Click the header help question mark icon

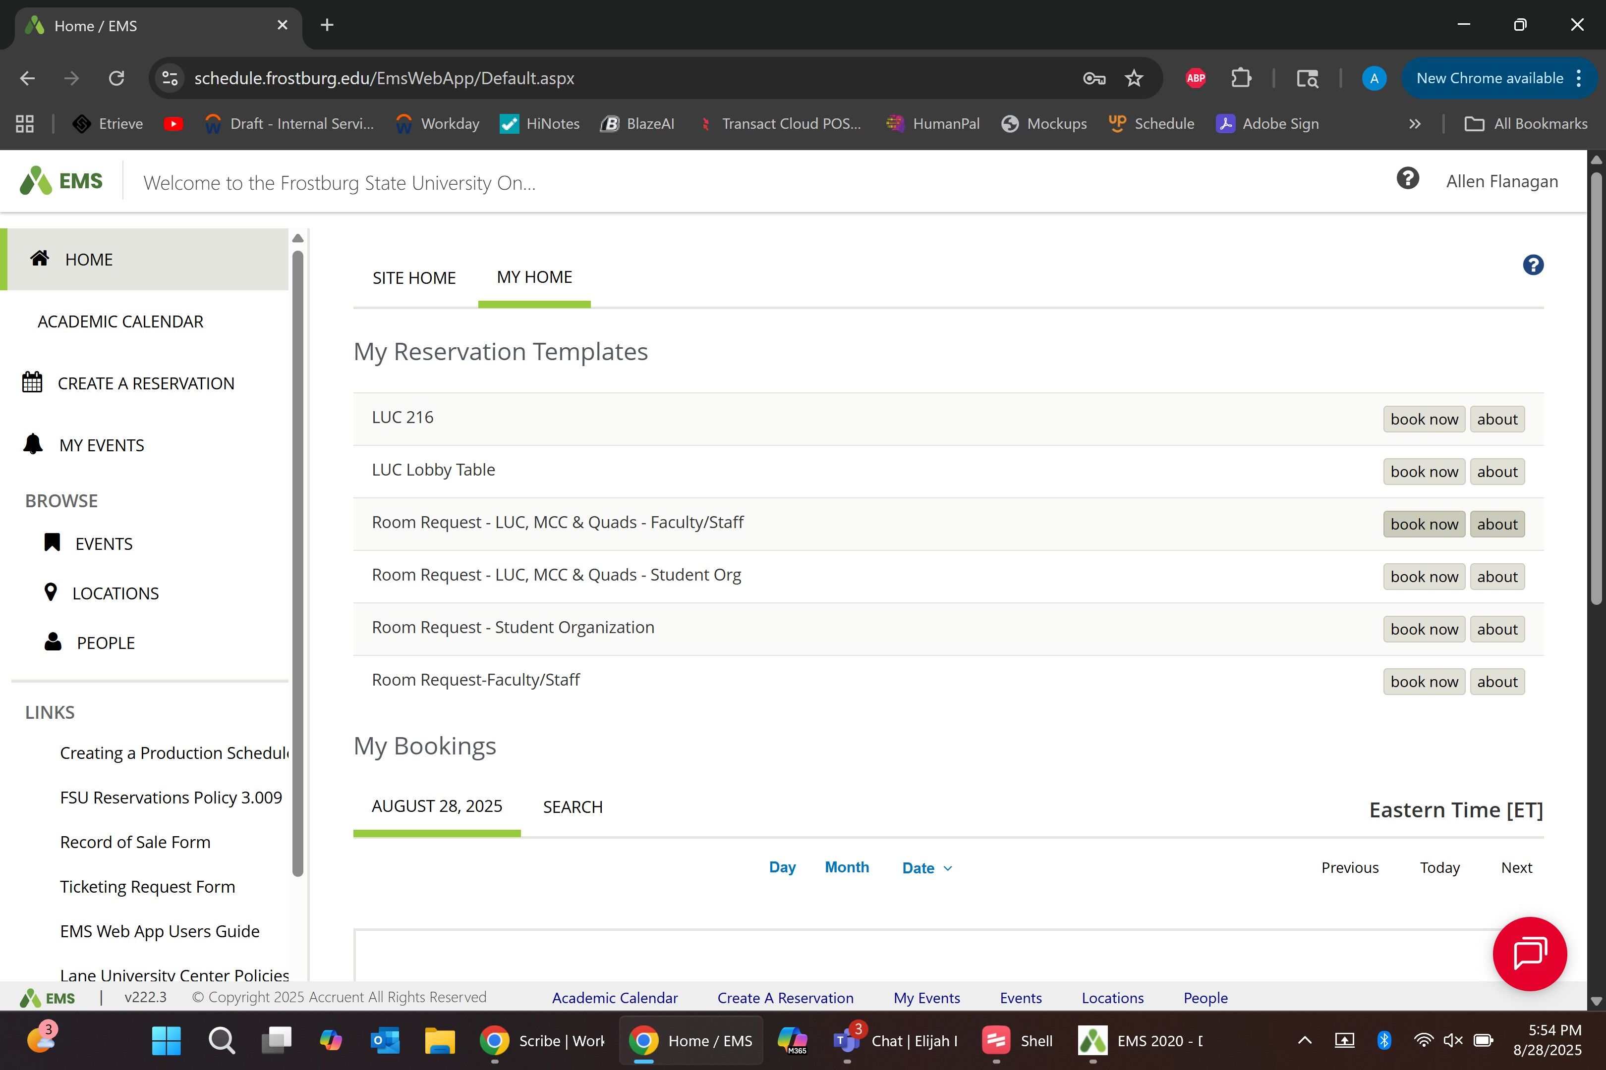point(1407,179)
